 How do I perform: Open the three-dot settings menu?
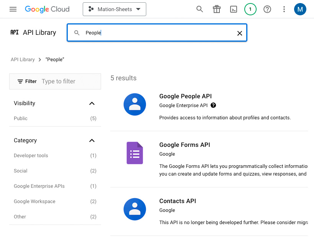tap(284, 9)
